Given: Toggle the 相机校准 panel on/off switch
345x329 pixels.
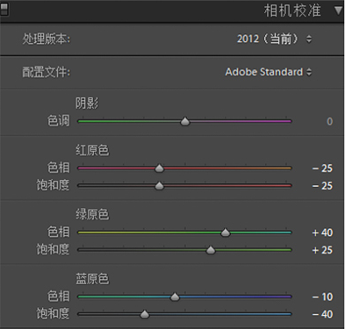Looking at the screenshot, I should click(x=4, y=10).
